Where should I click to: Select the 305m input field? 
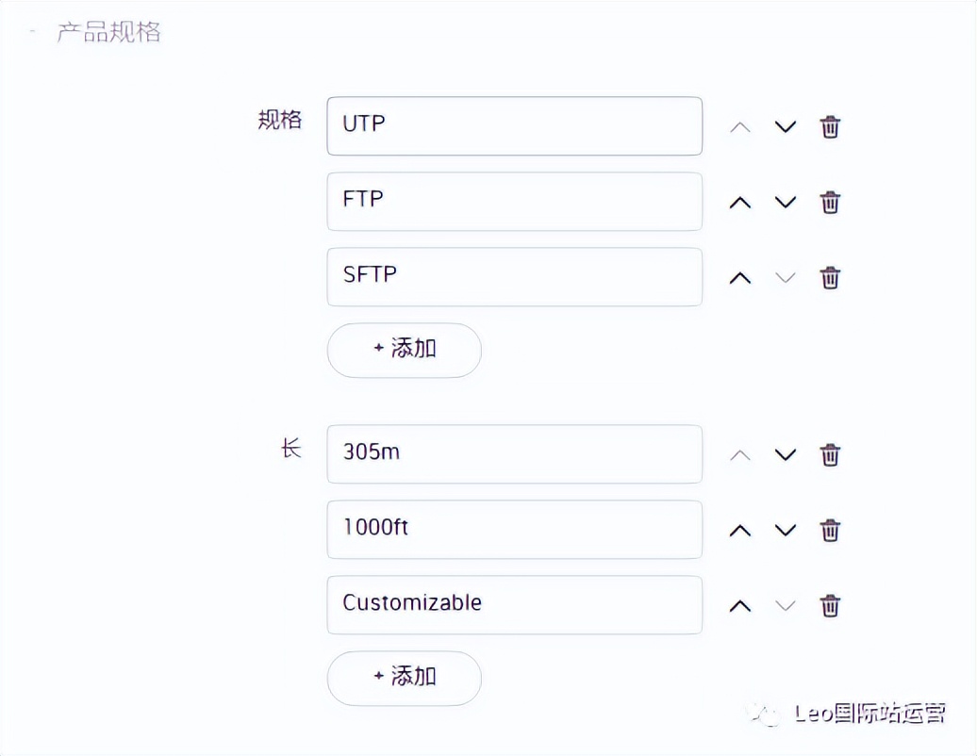pos(514,453)
